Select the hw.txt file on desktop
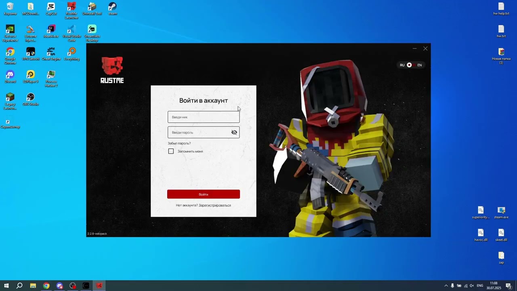Viewport: 517px width, 291px height. tap(501, 32)
